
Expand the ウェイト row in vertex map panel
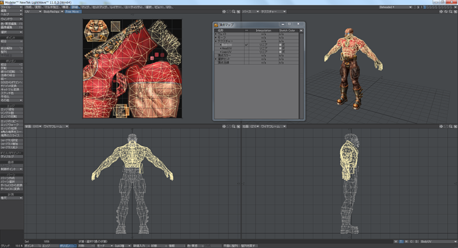[216, 34]
